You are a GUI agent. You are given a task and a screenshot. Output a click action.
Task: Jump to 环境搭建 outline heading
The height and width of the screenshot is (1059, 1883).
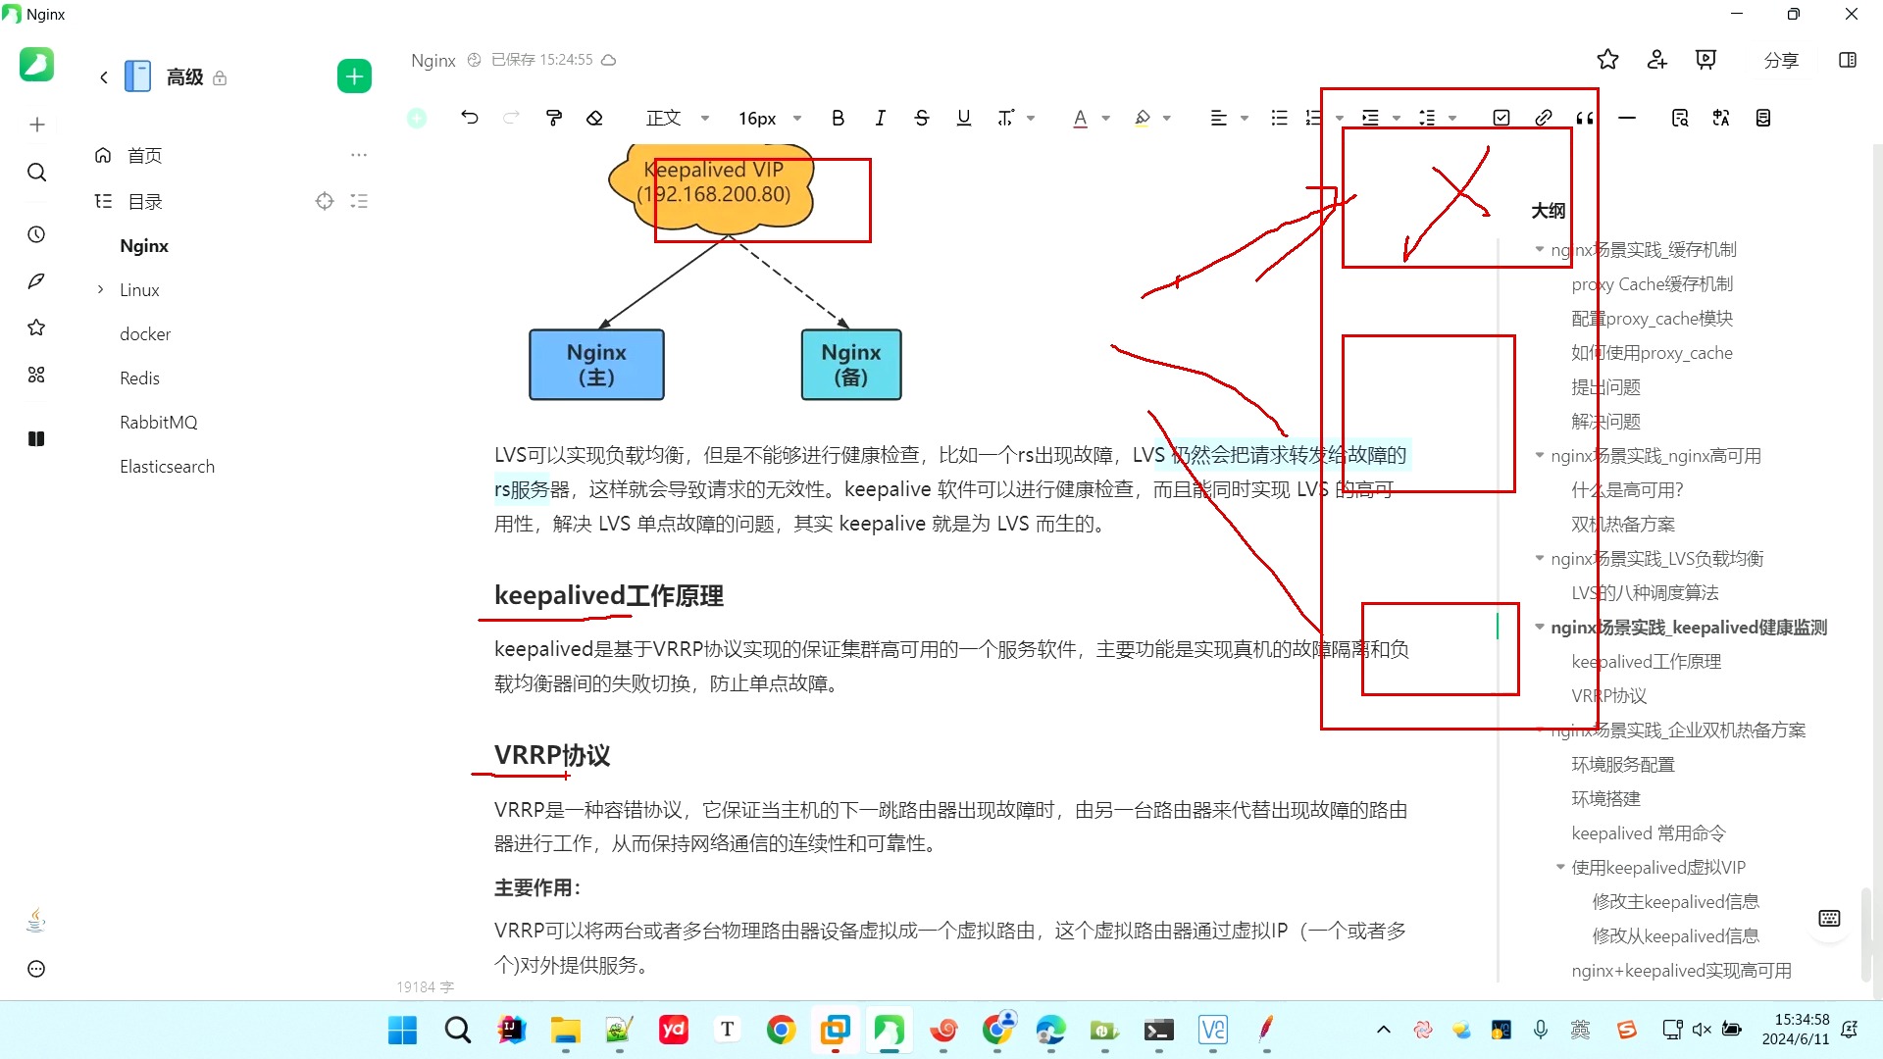tap(1605, 798)
